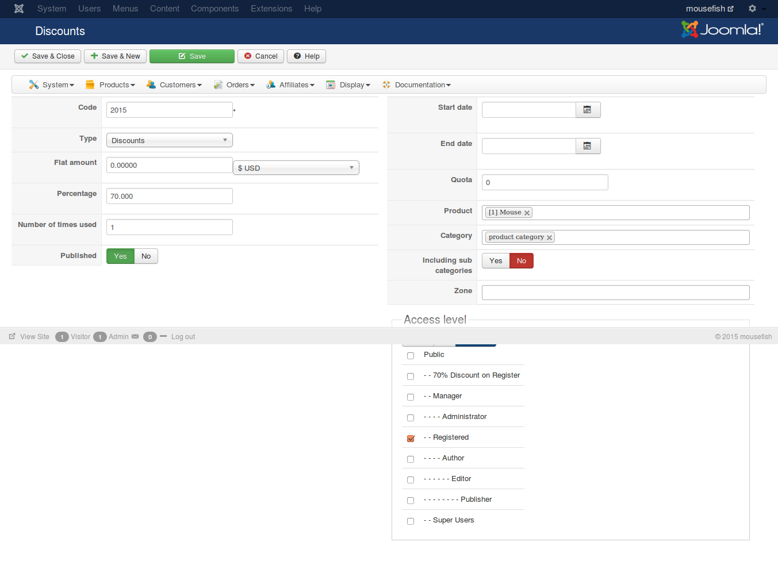Open the System menu in top bar
Viewport: 778px width, 584px height.
52,9
